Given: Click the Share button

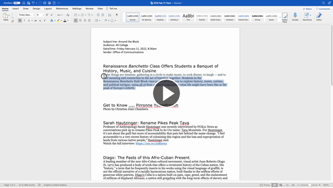Looking at the screenshot, I should 307,9.
